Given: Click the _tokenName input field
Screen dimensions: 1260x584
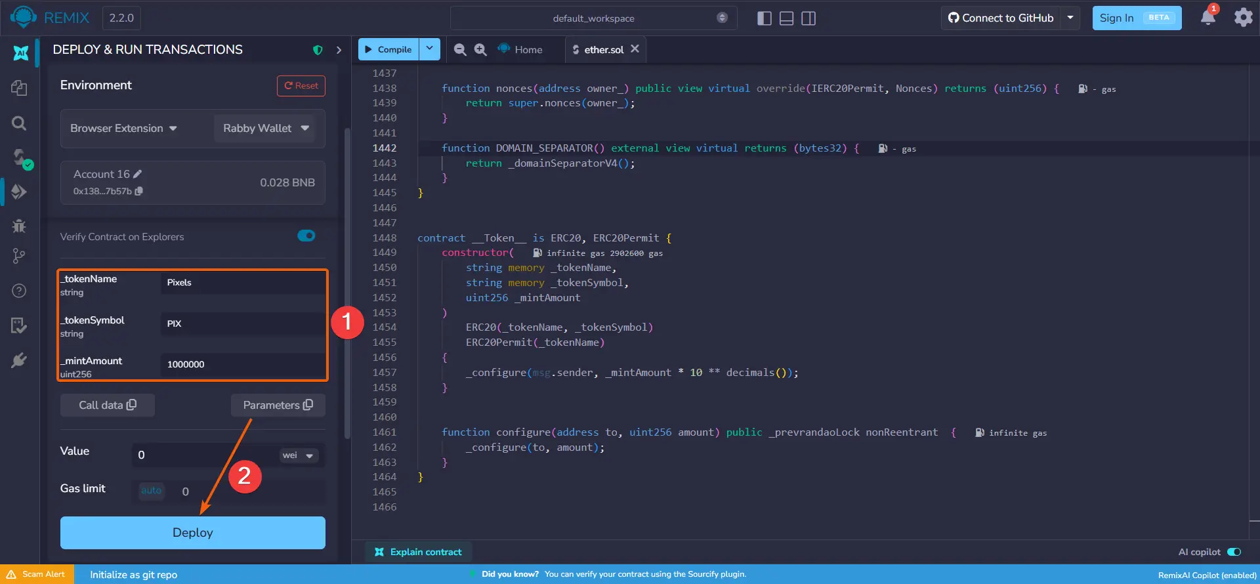Looking at the screenshot, I should [243, 282].
